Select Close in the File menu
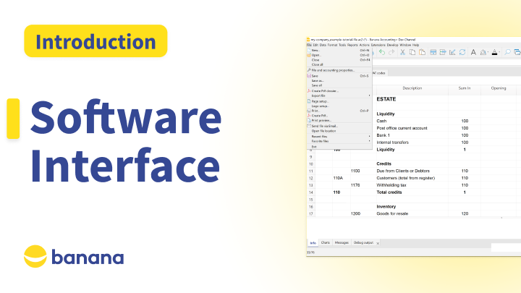 click(x=339, y=60)
